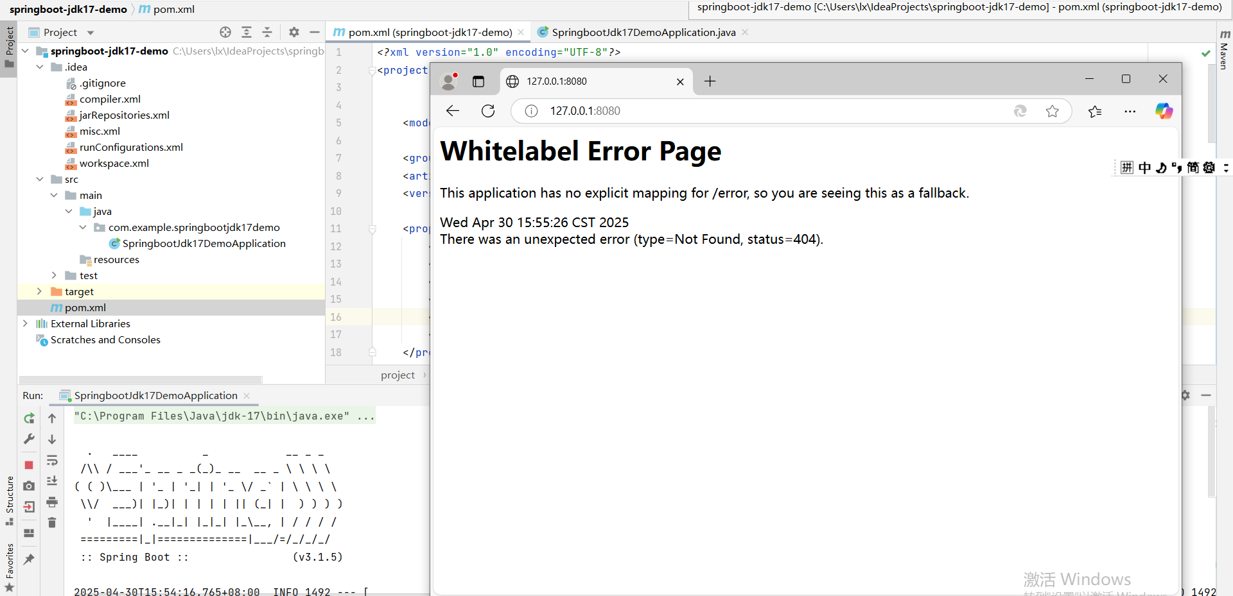1233x596 pixels.
Task: Collapse the springboot-jdk17-demo root node
Action: (25, 51)
